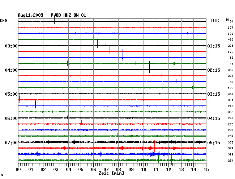The height and width of the screenshot is (179, 235).
Task: Click the red spike in the DC 172 trace
Action: pyautogui.click(x=110, y=50)
